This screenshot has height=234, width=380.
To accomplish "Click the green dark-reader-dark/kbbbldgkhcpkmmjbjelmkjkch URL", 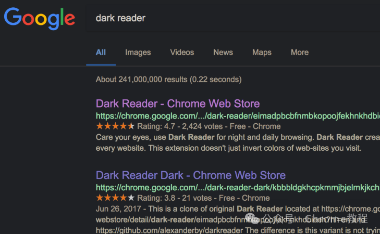I will click(238, 188).
